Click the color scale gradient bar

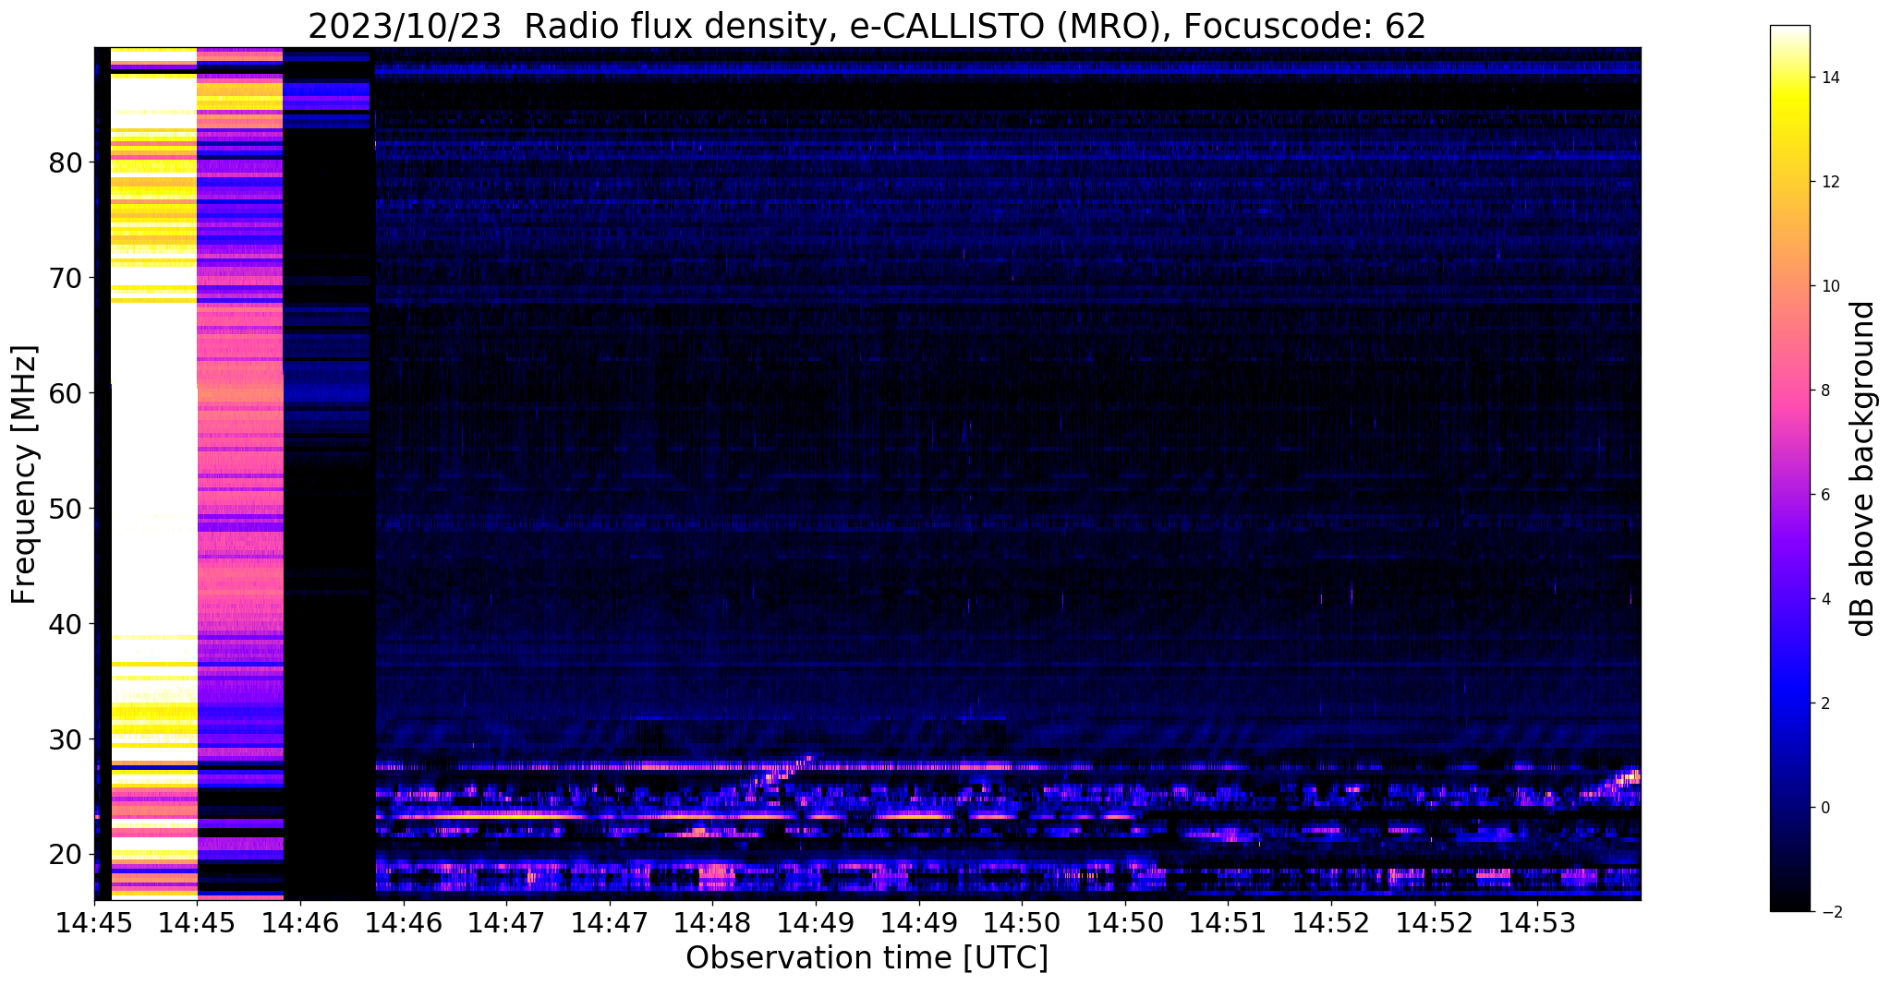(1790, 469)
